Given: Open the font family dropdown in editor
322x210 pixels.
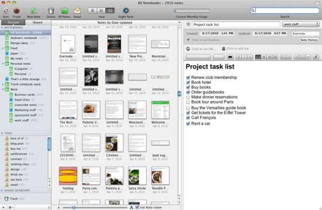Looking at the screenshot, I should click(198, 57).
